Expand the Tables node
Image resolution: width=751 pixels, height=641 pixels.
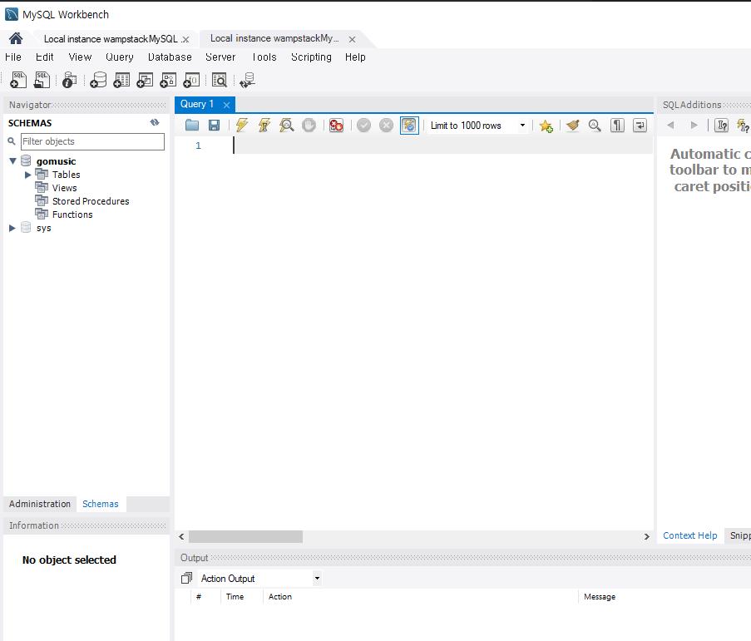(x=27, y=175)
